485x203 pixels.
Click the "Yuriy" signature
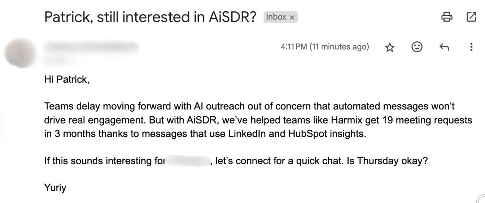tap(55, 188)
